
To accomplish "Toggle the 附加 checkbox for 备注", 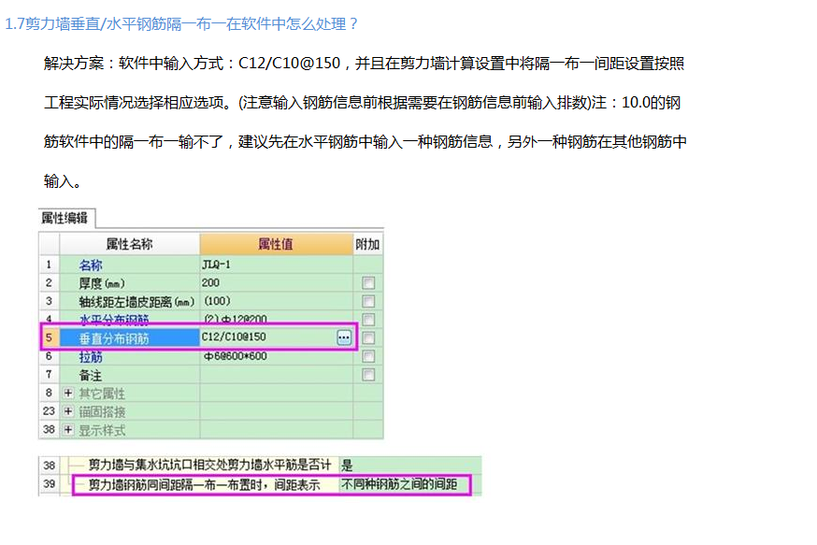I will coord(368,375).
